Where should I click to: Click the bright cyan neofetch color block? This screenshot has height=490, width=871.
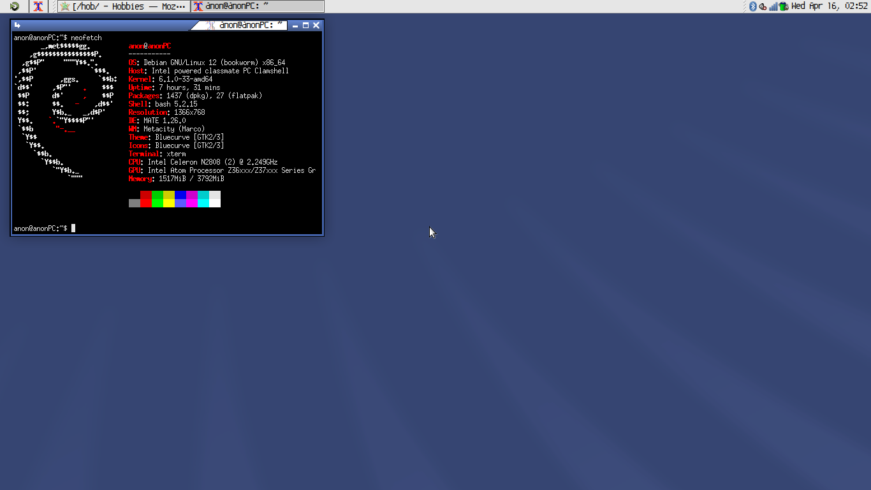[x=203, y=203]
